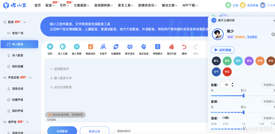
Task: Click the 合成配音 button
Action: tap(62, 131)
